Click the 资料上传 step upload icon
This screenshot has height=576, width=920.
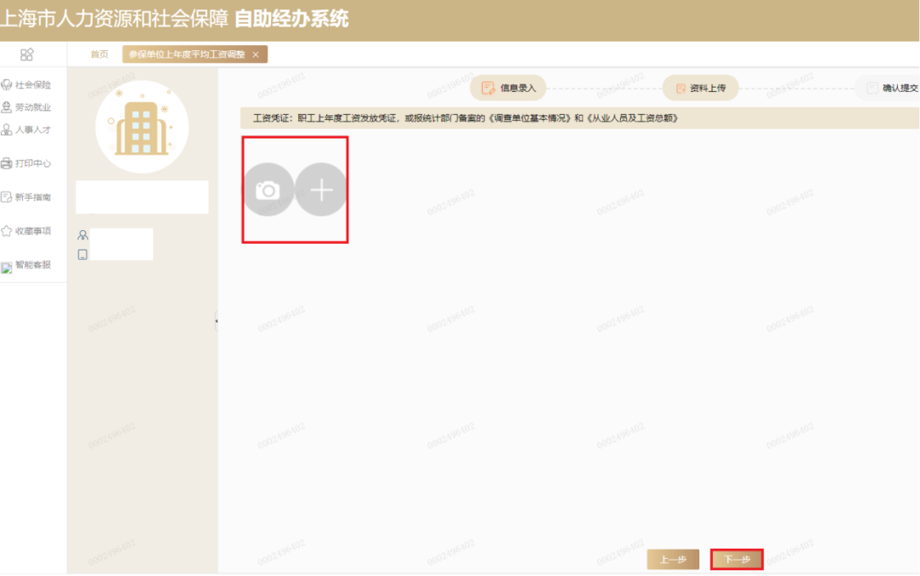pos(681,88)
